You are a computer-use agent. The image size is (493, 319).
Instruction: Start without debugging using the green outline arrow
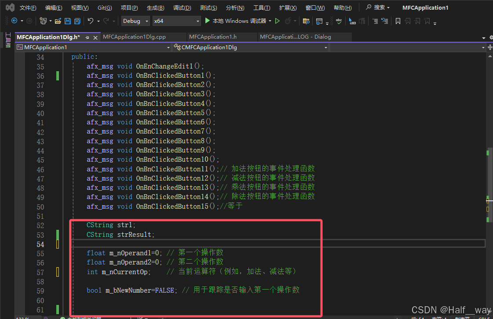click(x=278, y=21)
